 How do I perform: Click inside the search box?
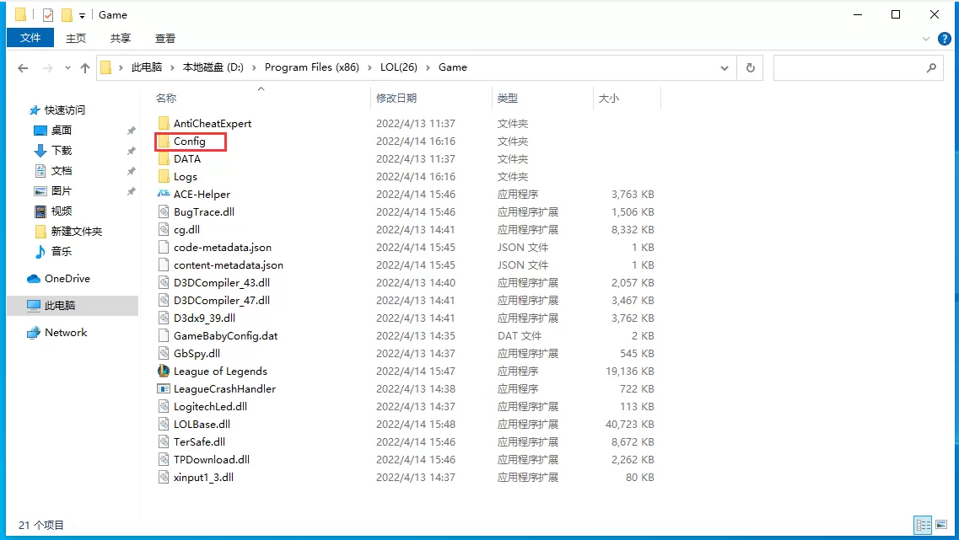click(852, 67)
